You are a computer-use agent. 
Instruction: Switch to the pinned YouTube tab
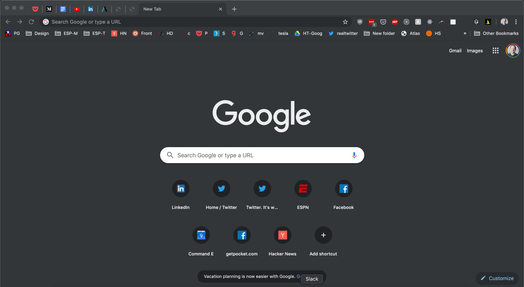[77, 9]
